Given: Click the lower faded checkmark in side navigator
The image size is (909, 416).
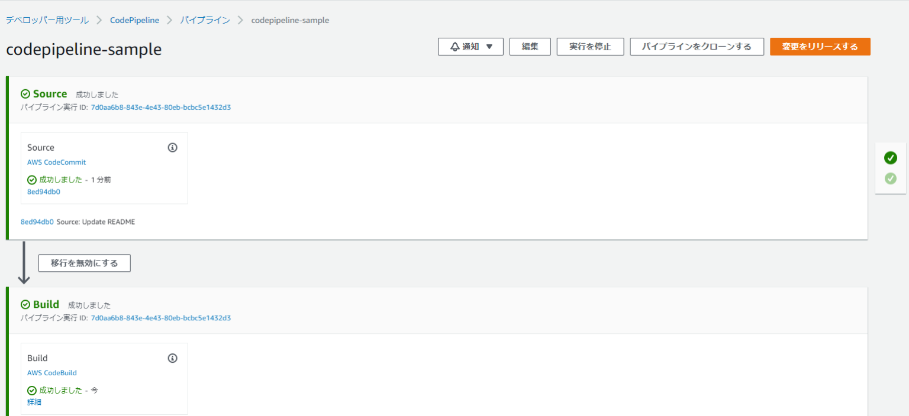Looking at the screenshot, I should [x=890, y=178].
